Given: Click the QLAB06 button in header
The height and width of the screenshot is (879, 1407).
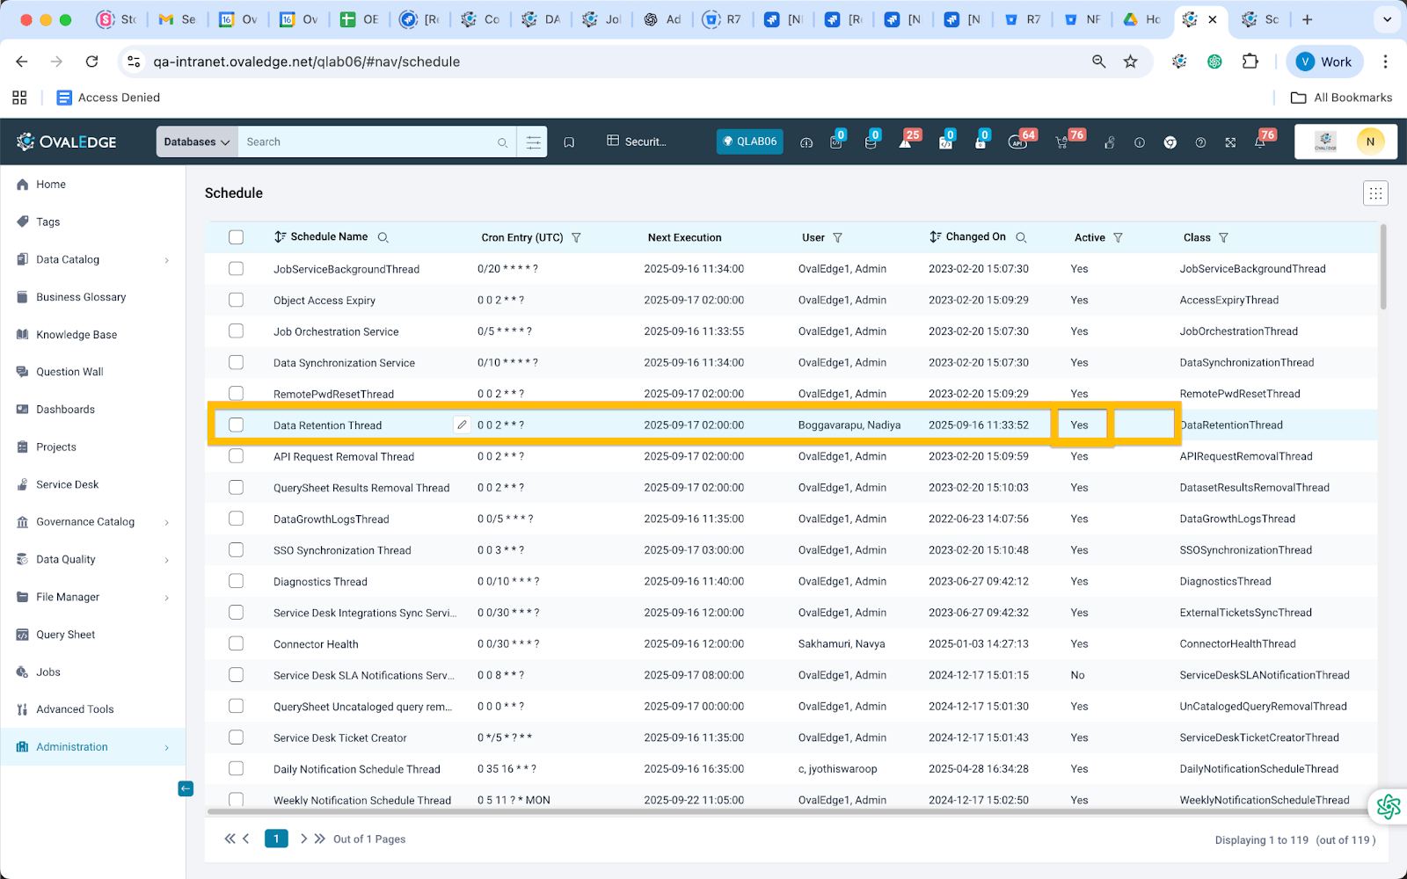Looking at the screenshot, I should (x=749, y=142).
